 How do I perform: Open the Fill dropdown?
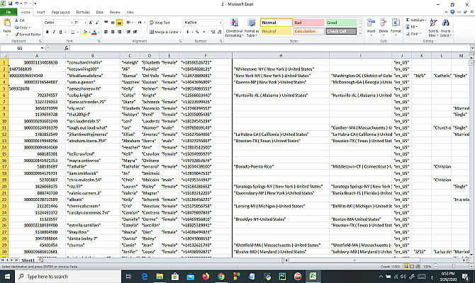[x=411, y=27]
